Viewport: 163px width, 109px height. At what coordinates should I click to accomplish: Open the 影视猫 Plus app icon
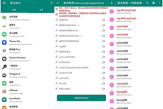pos(4,51)
